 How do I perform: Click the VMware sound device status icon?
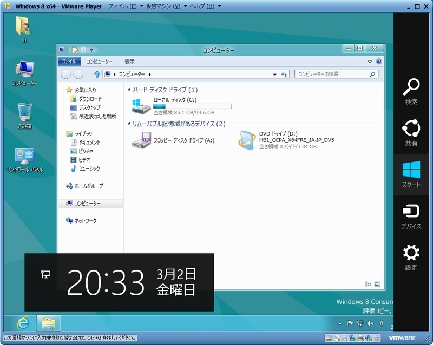[369, 338]
